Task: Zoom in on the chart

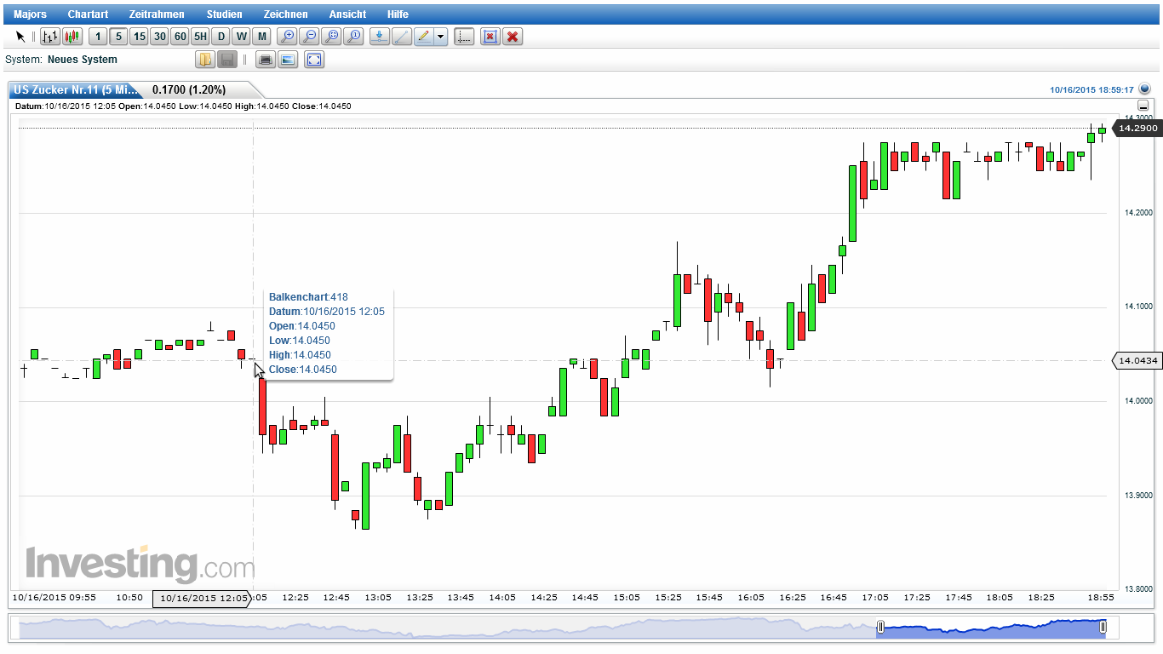Action: tap(288, 37)
